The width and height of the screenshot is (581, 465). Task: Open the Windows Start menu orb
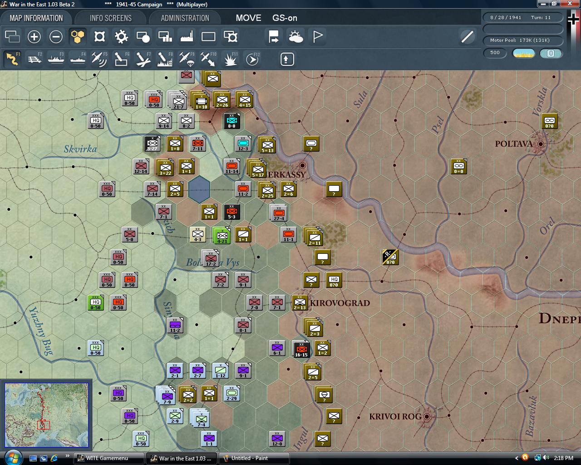click(12, 458)
